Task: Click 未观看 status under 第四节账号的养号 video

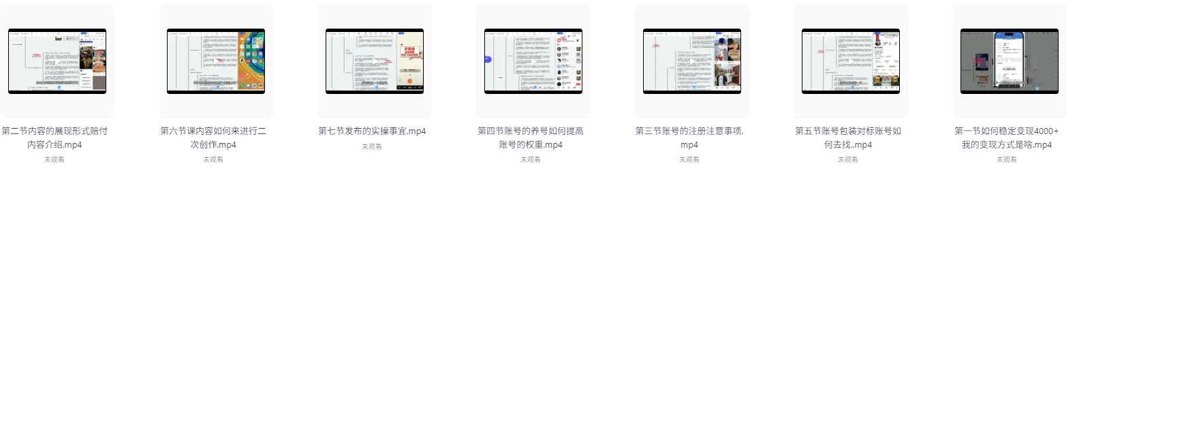Action: click(x=531, y=159)
